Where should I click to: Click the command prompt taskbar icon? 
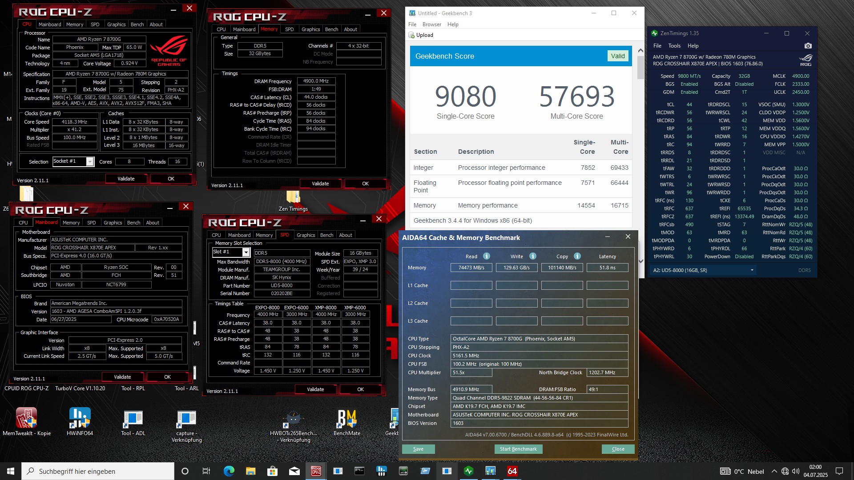pos(359,471)
